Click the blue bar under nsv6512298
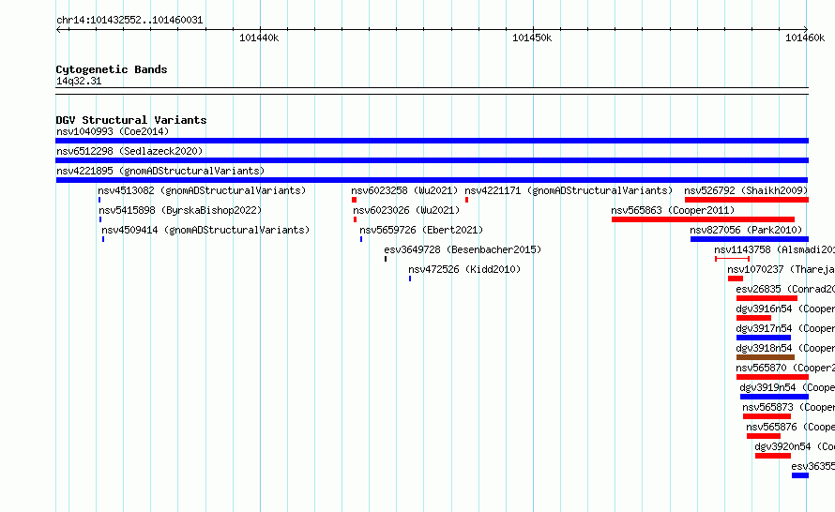Screen dimensions: 835x512 pos(432,160)
